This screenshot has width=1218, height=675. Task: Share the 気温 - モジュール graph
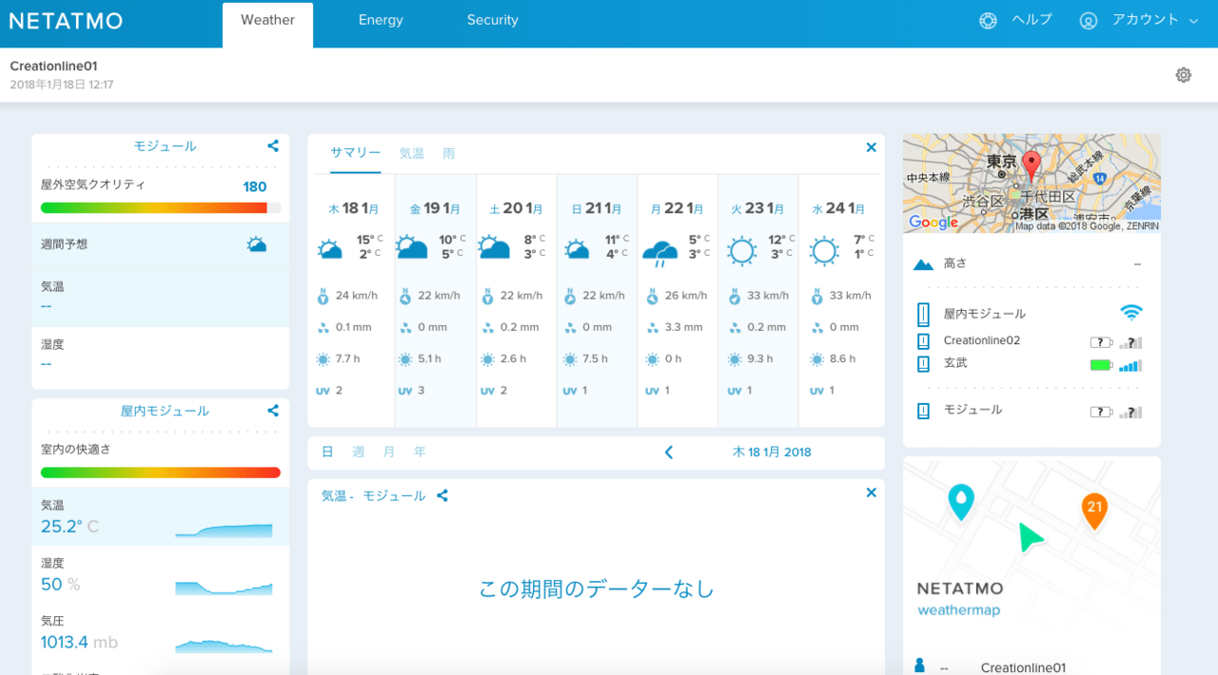[442, 496]
